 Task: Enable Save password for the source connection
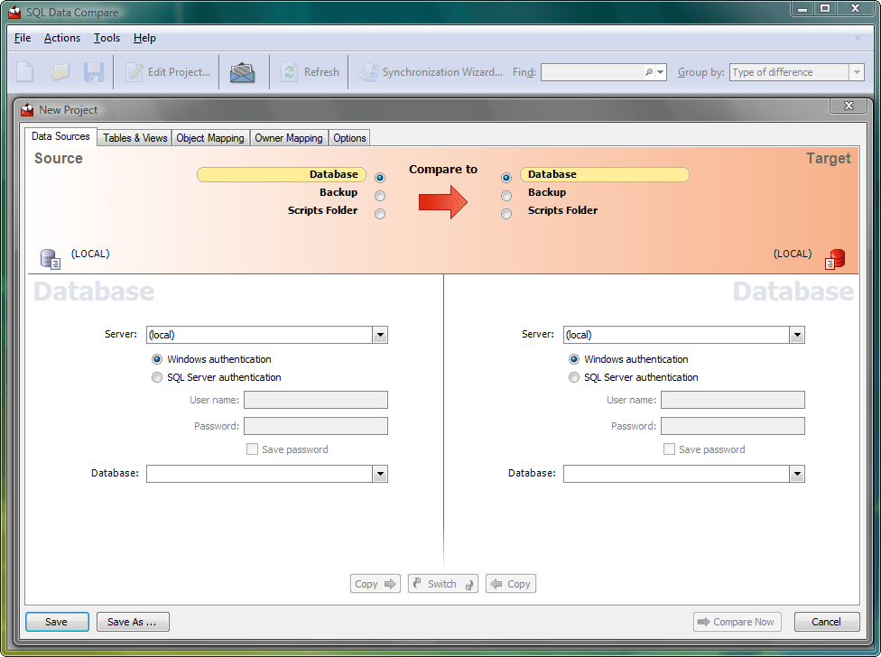pyautogui.click(x=252, y=449)
